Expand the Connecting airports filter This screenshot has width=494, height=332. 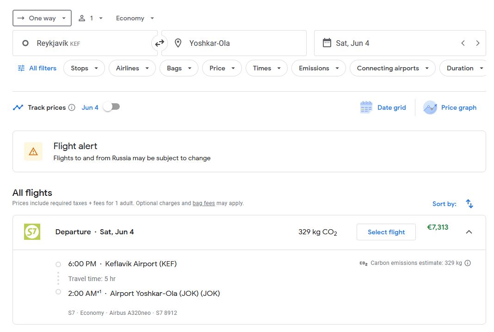[x=393, y=68]
